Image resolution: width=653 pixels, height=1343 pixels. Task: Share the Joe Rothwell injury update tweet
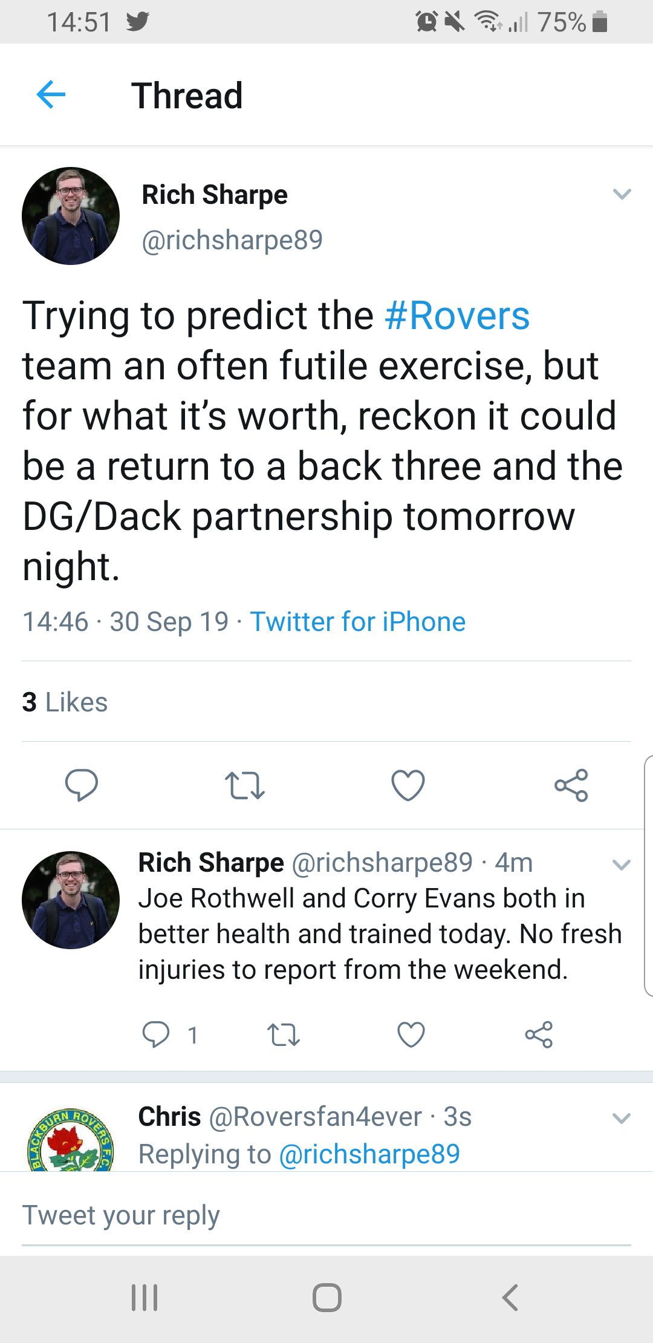coord(539,1034)
